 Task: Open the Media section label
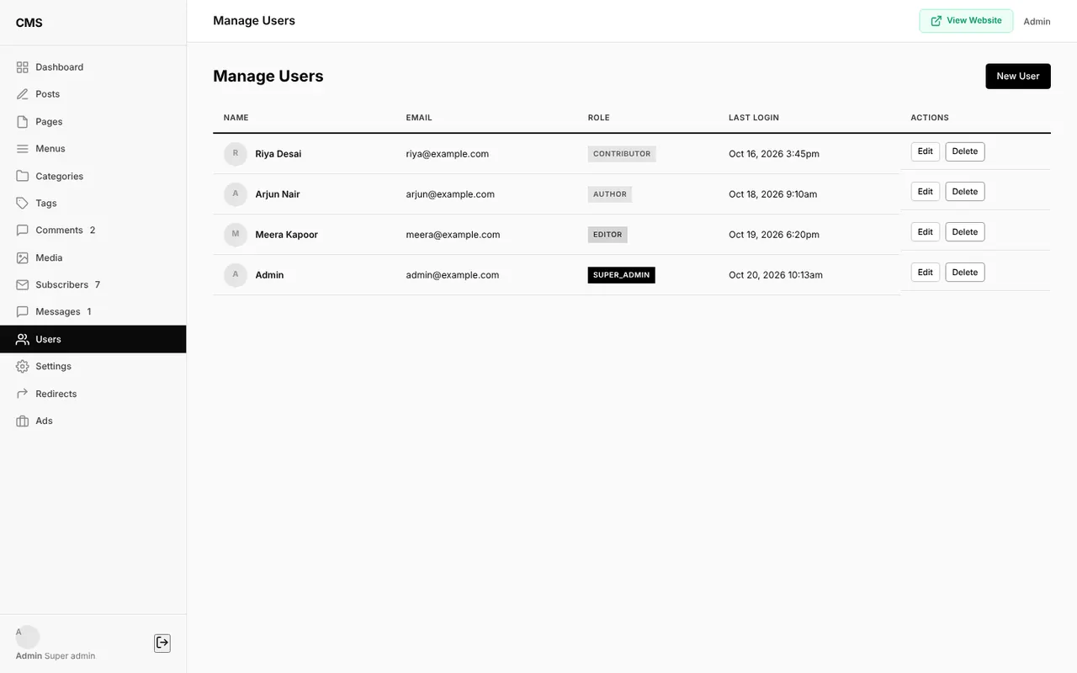(x=49, y=257)
